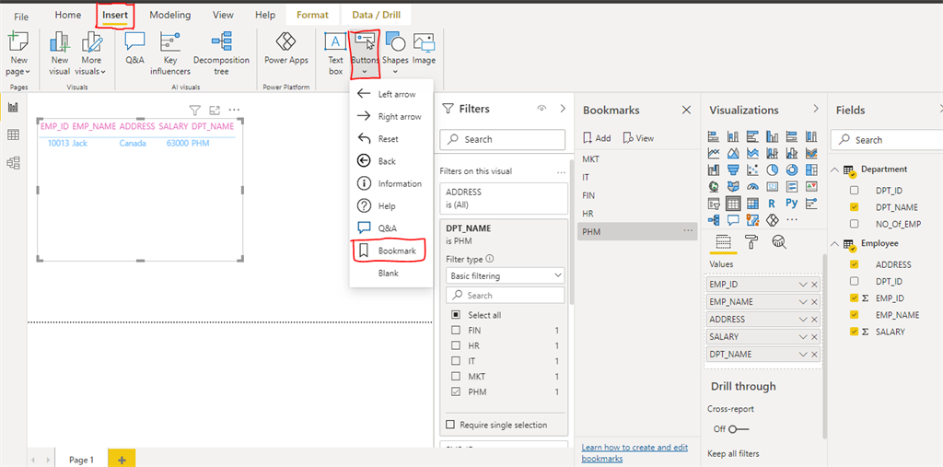Screen dimensions: 943x467
Task: Select the Gauge visualization icon
Action: pyautogui.click(x=753, y=187)
